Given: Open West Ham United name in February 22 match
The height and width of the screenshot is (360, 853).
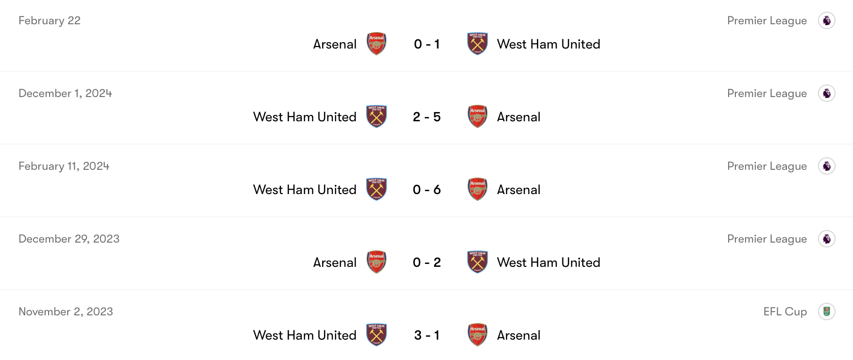Looking at the screenshot, I should [548, 44].
